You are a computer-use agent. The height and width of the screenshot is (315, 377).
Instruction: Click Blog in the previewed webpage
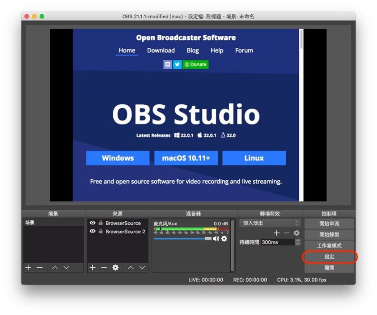[x=193, y=50]
